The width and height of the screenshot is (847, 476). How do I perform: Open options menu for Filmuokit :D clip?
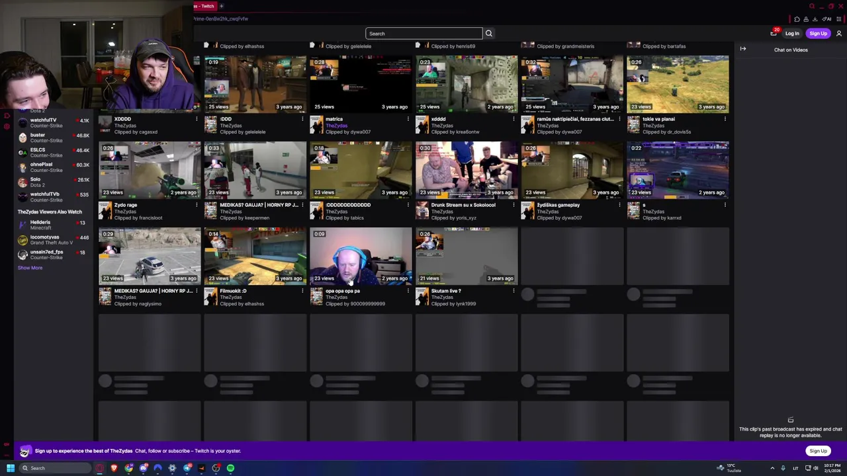[x=302, y=291]
